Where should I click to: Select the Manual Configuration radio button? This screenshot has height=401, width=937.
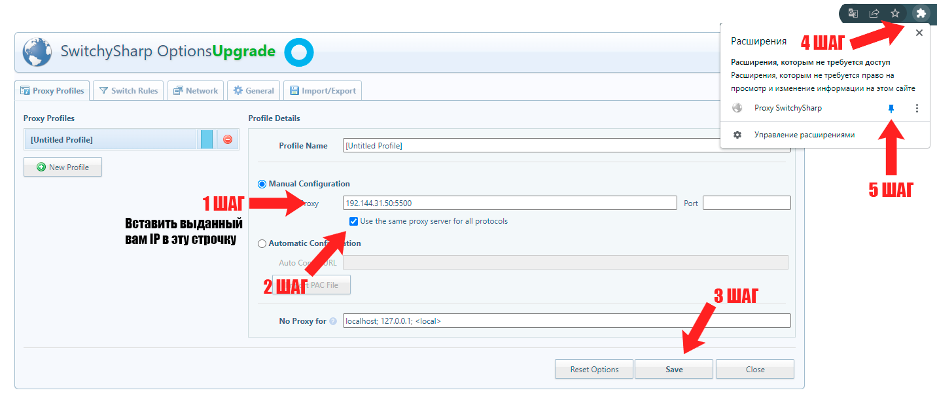coord(262,184)
